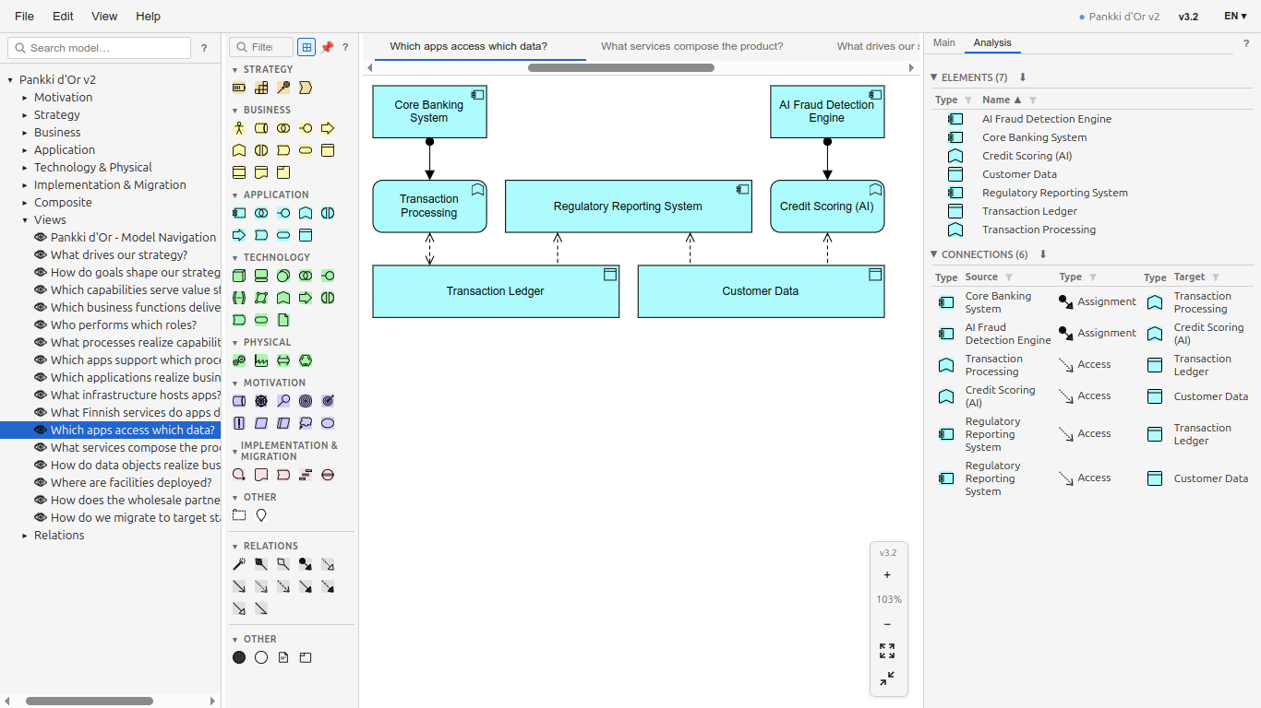The height and width of the screenshot is (708, 1261).
Task: Collapse the CONNECTIONS (6) section
Action: [934, 254]
